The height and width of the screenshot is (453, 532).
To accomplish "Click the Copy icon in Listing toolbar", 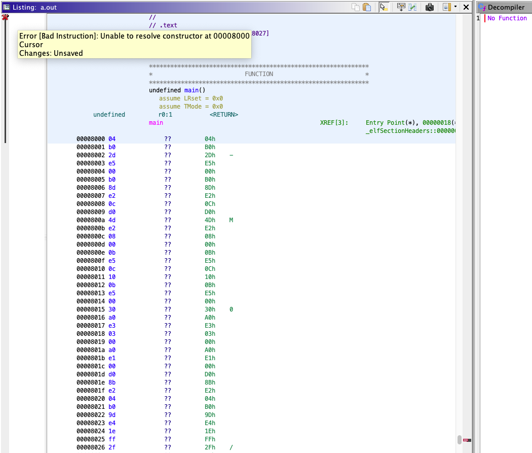I will pos(356,7).
